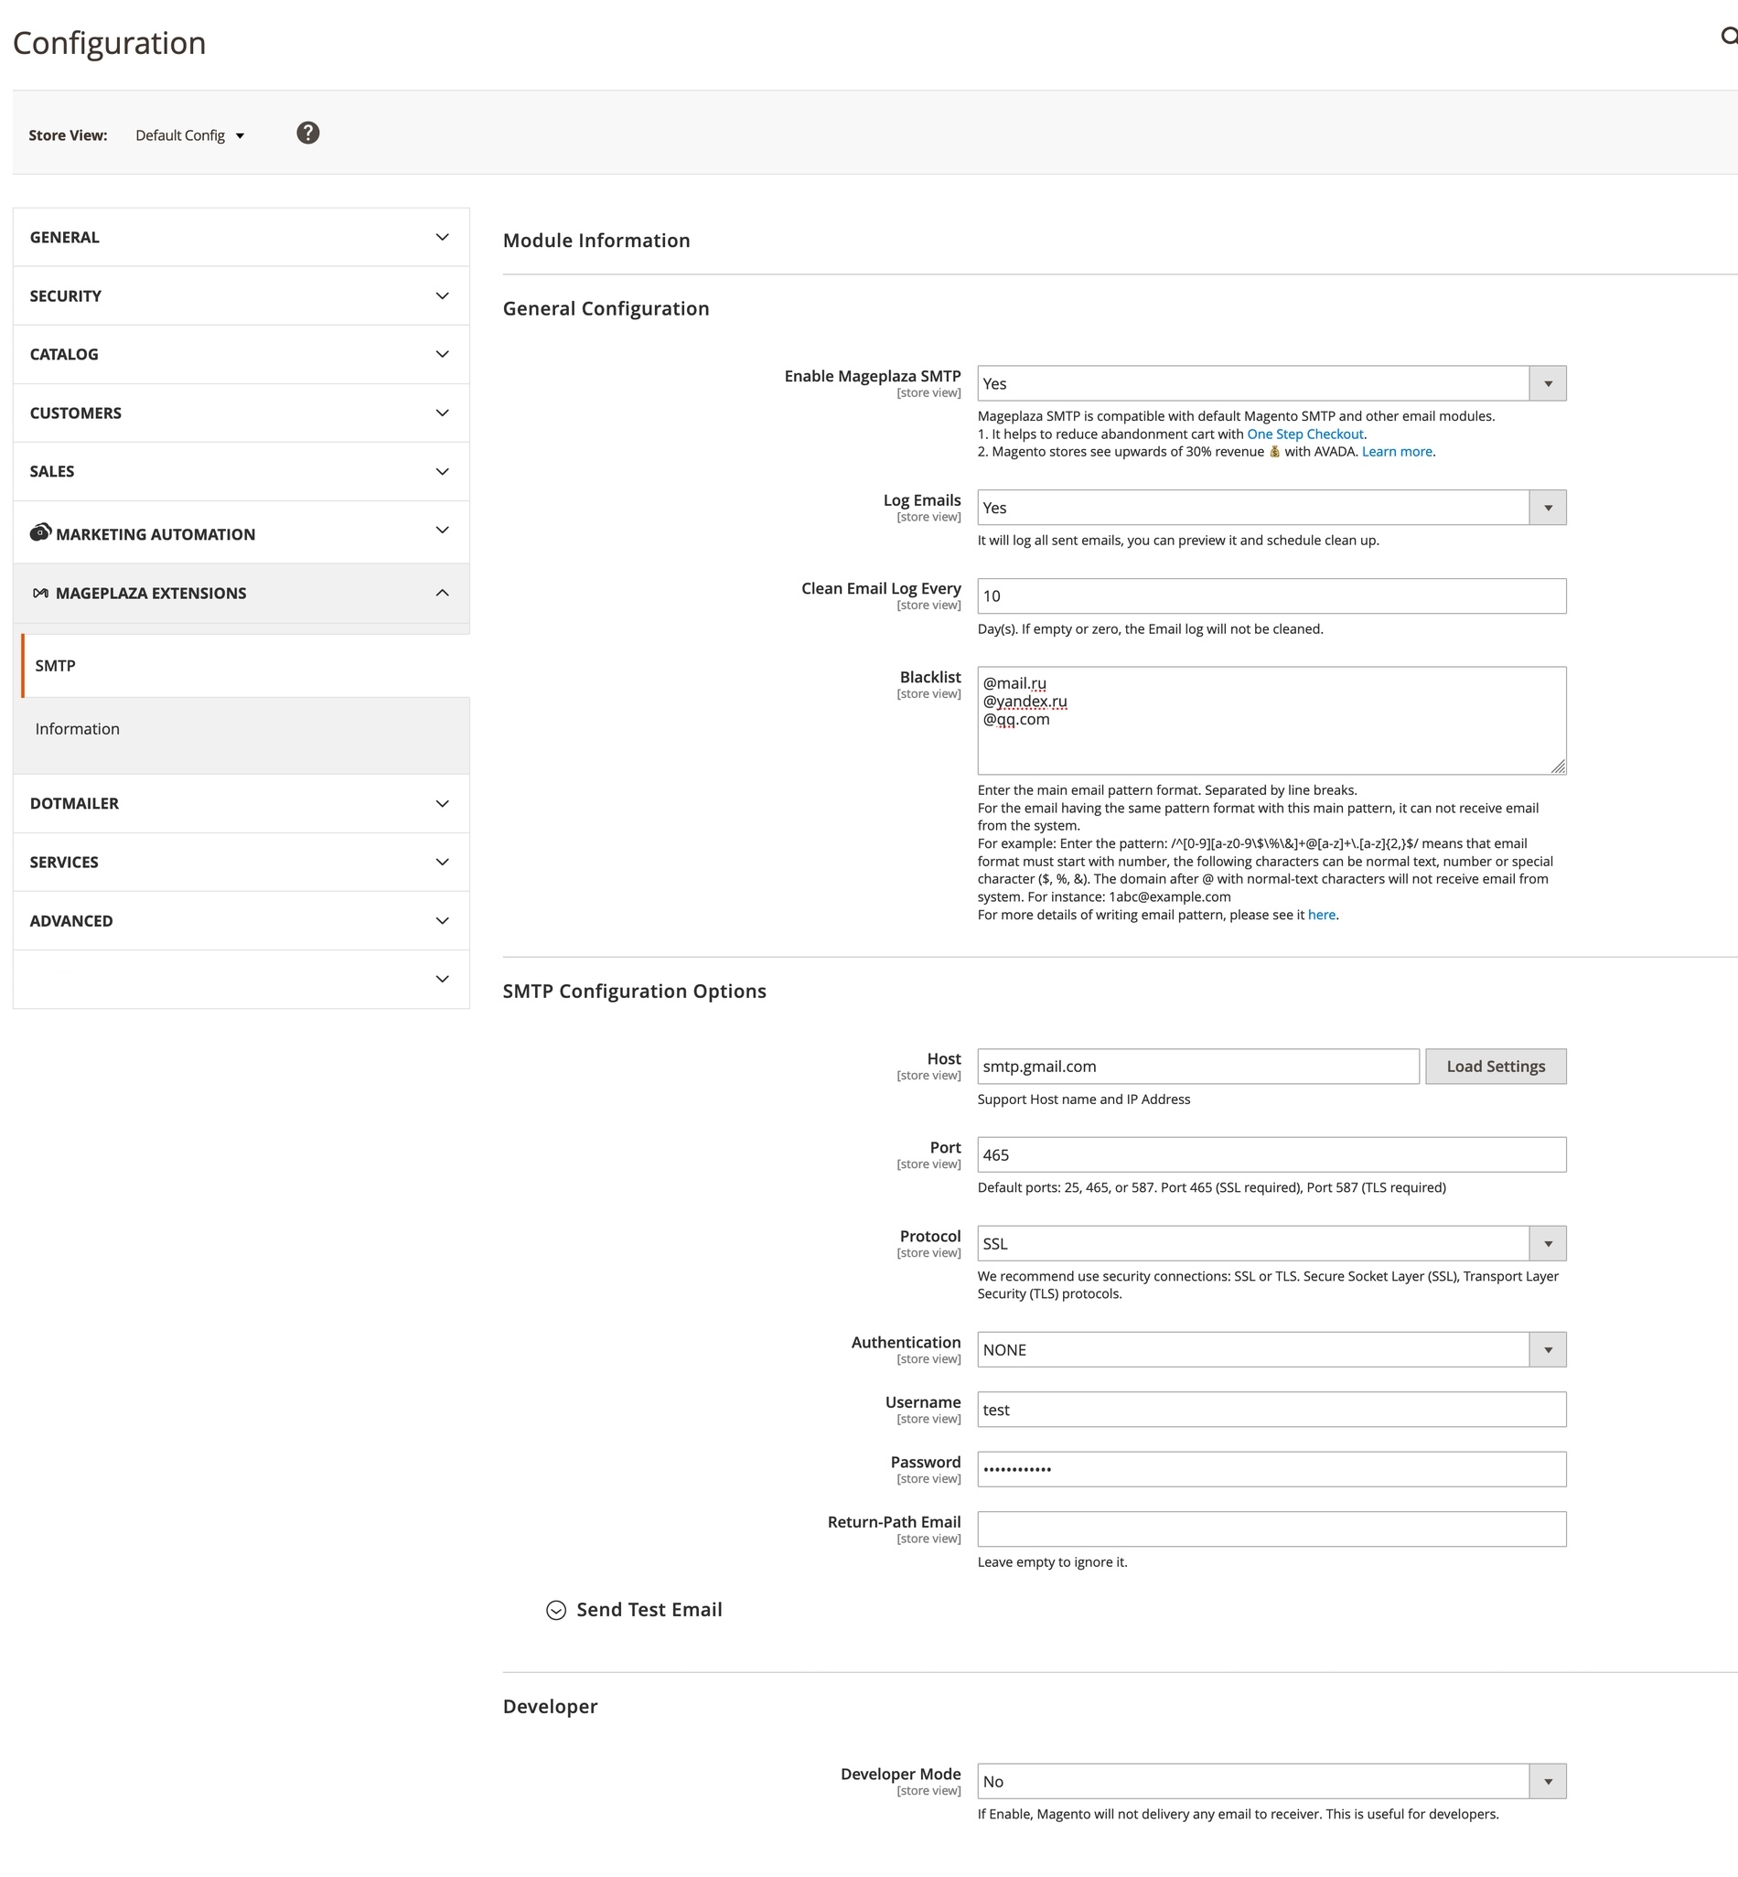
Task: Click the Host input field
Action: click(x=1197, y=1067)
